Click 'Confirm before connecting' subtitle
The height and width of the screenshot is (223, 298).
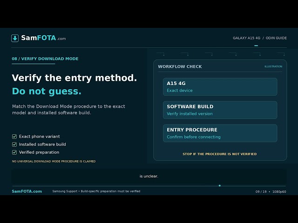tap(194, 137)
